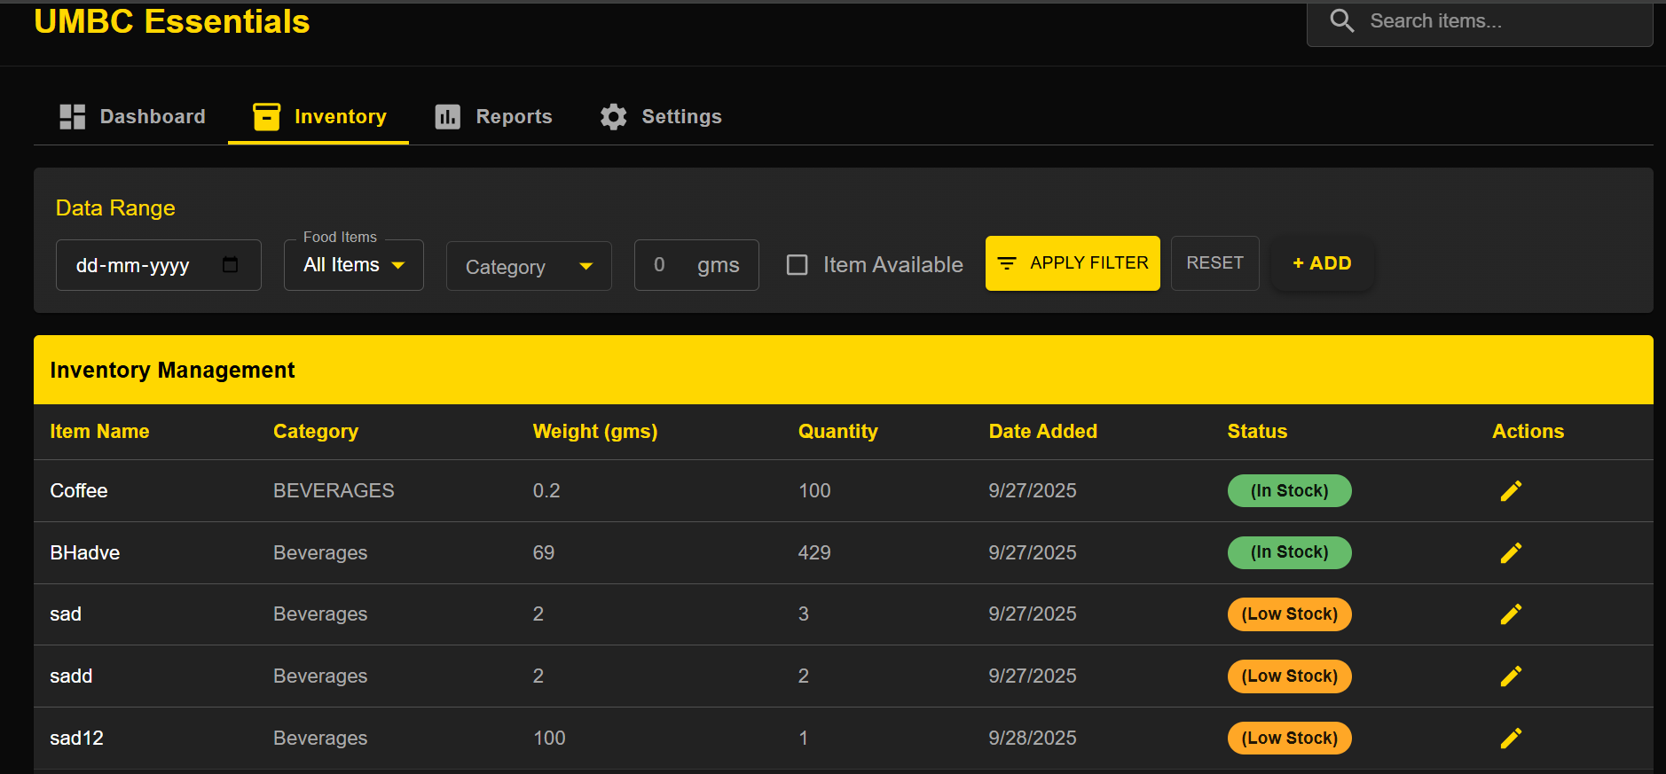This screenshot has width=1666, height=774.
Task: Click the Reports chart icon
Action: coord(448,117)
